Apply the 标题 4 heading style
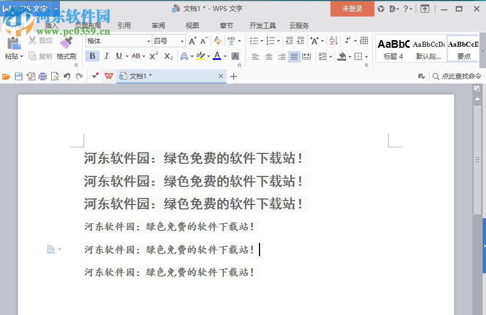Image resolution: width=486 pixels, height=315 pixels. [393, 49]
